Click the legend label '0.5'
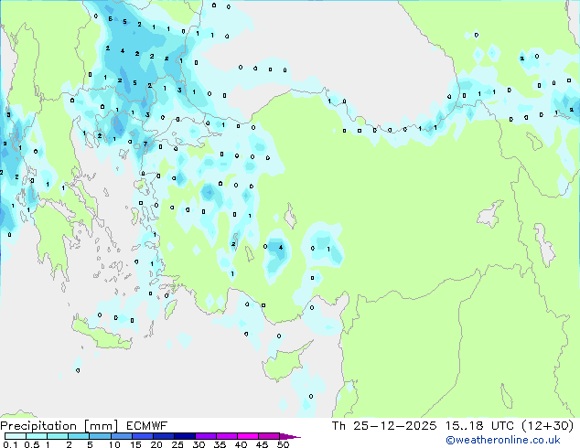Image resolution: width=580 pixels, height=448 pixels. click(x=31, y=444)
